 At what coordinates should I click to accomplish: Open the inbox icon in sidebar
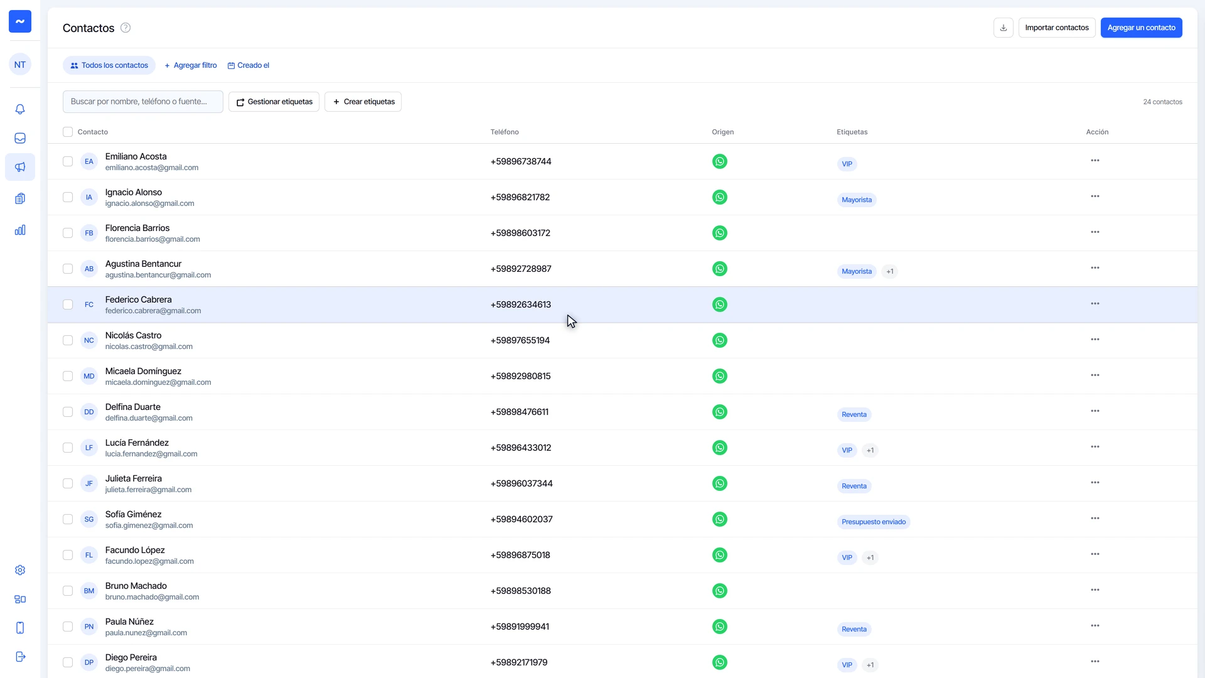pos(20,138)
